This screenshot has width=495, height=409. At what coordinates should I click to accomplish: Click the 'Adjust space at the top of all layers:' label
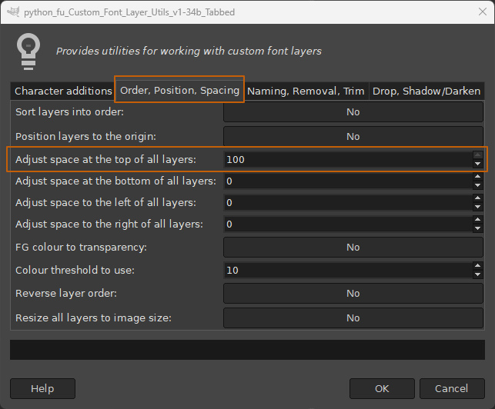105,160
